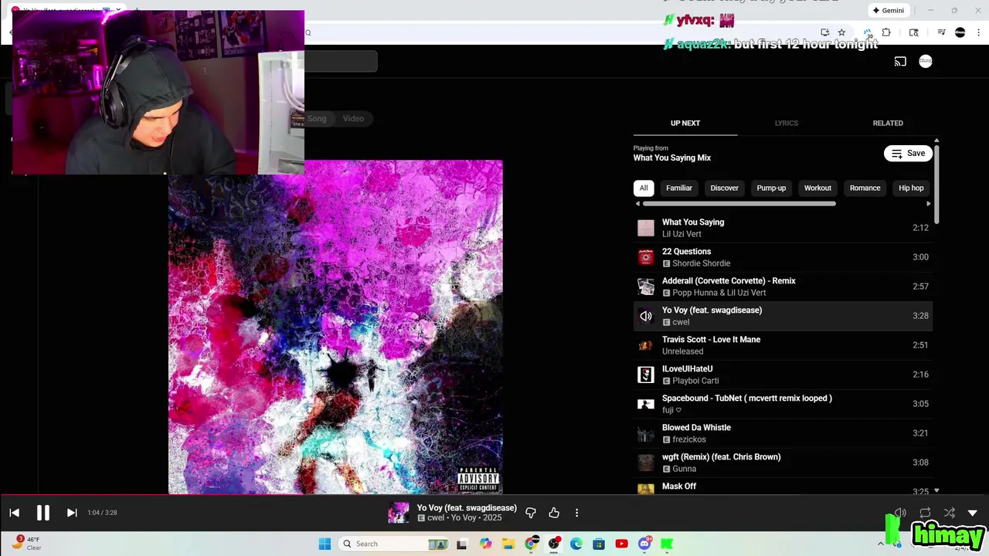
Task: Open the LYRICS tab
Action: click(x=787, y=124)
